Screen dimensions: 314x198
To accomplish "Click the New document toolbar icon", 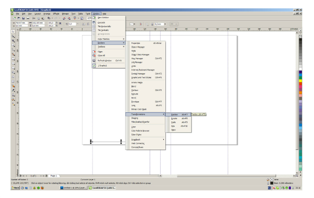I will pos(14,18).
